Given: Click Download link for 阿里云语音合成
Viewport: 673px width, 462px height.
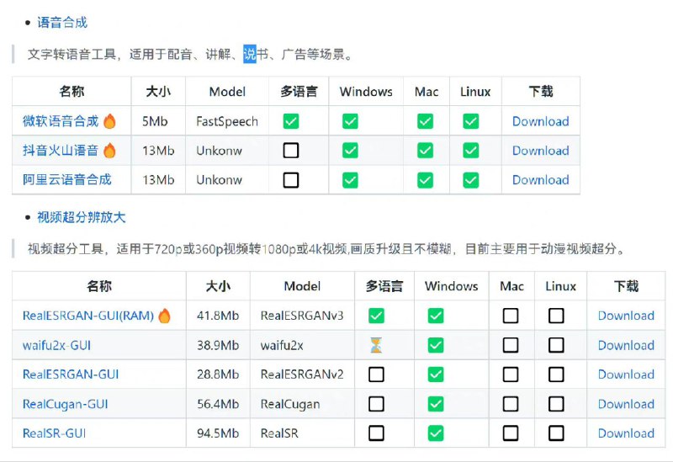Looking at the screenshot, I should click(540, 180).
